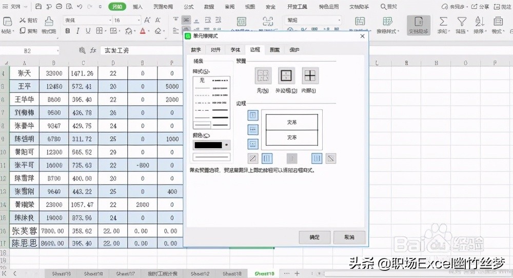Select the Inside border preset
The width and height of the screenshot is (513, 278).
pyautogui.click(x=310, y=76)
